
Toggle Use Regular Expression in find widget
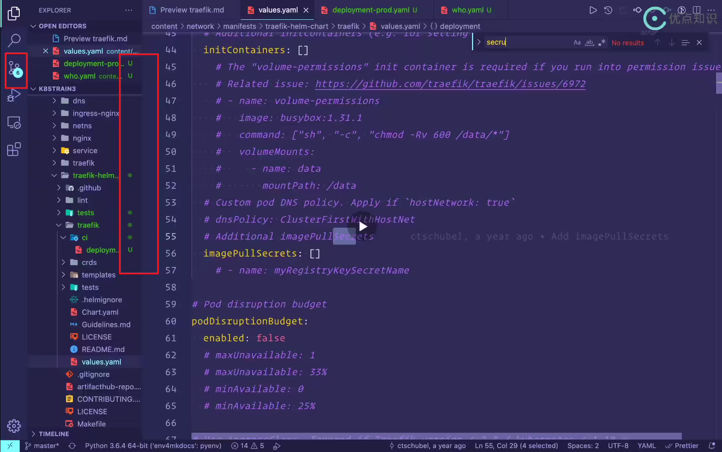pyautogui.click(x=602, y=42)
